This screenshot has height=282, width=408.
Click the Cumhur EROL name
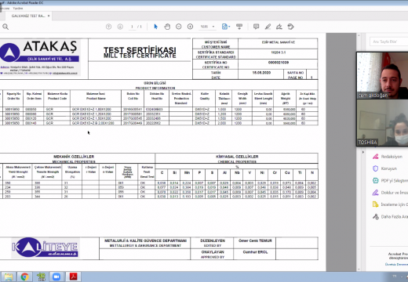pos(255,252)
